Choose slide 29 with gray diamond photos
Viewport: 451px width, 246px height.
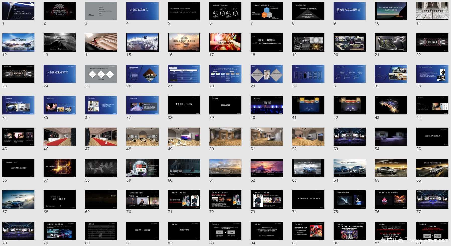tap(267, 74)
